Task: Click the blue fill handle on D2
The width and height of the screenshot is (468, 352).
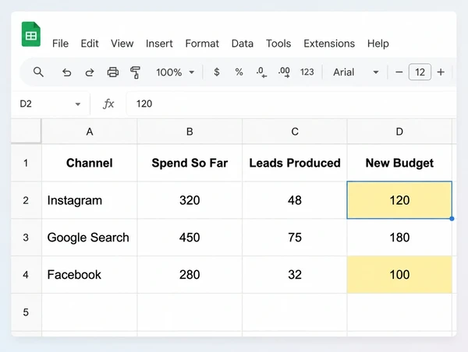Action: click(452, 219)
